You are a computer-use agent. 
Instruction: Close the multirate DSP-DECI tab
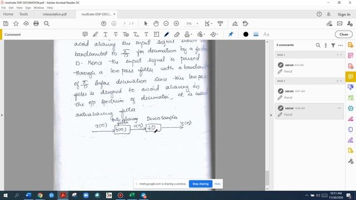coord(114,14)
